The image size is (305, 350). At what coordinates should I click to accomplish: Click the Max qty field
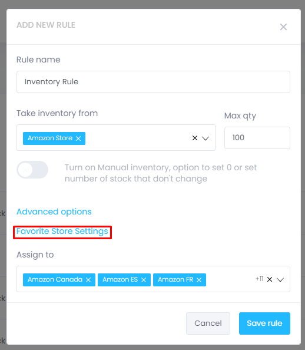coord(257,138)
